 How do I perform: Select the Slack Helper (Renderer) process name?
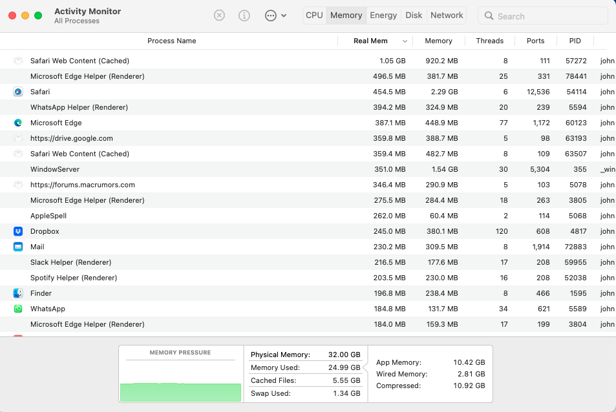pos(70,262)
